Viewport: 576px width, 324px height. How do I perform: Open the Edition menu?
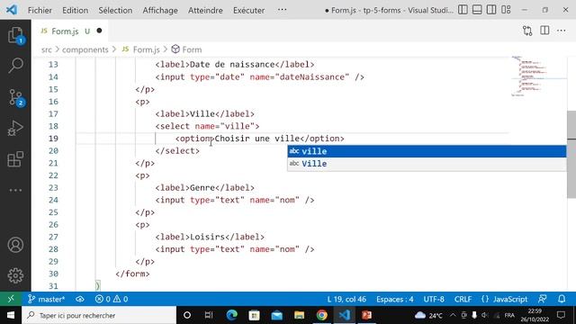click(x=75, y=10)
